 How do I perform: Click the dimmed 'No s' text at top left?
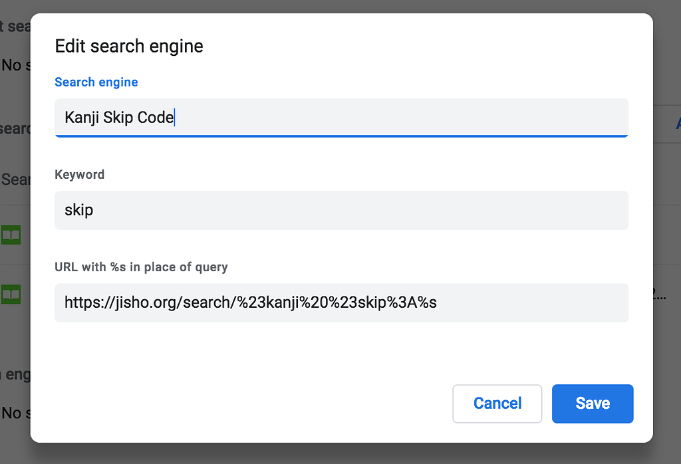coord(15,65)
